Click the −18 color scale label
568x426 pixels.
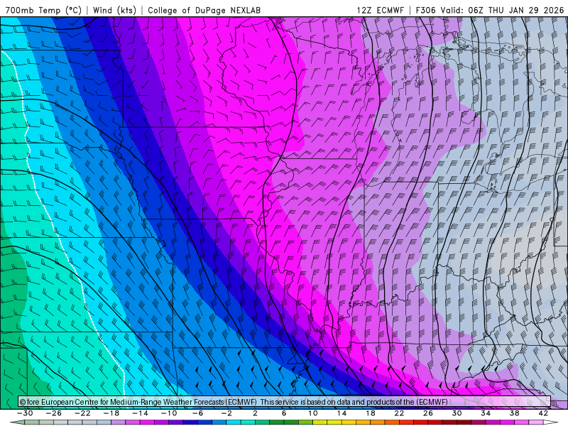pos(111,413)
